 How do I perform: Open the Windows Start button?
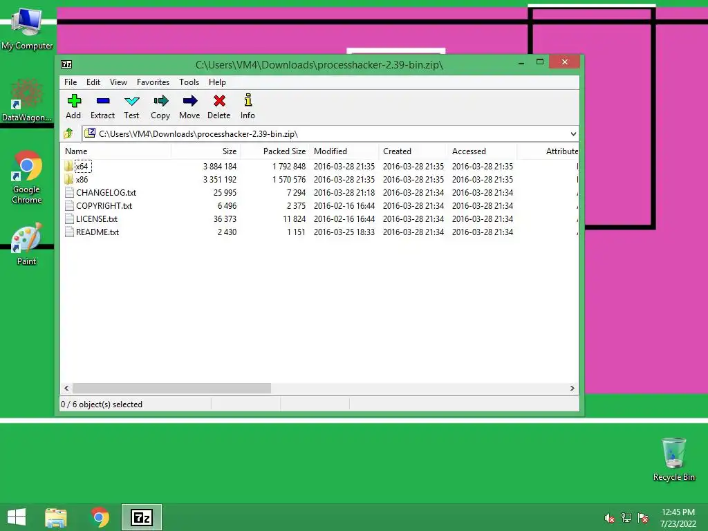pyautogui.click(x=17, y=517)
